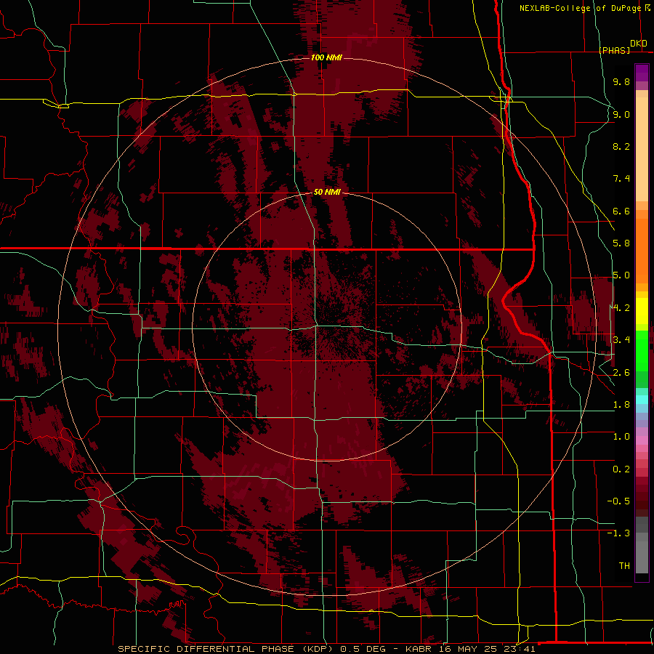Click the bright green segment of color bar
The width and height of the screenshot is (654, 654).
(x=642, y=350)
